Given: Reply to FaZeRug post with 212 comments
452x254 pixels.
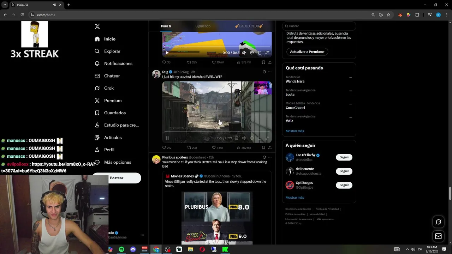Looking at the screenshot, I should tap(167, 148).
